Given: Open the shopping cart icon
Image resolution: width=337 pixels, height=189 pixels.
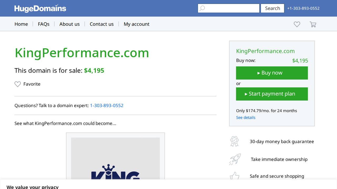Looking at the screenshot, I should [x=313, y=24].
